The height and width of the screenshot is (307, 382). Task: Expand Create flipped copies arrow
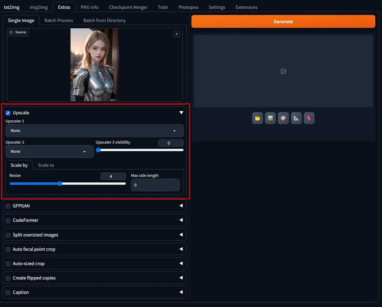click(x=181, y=278)
